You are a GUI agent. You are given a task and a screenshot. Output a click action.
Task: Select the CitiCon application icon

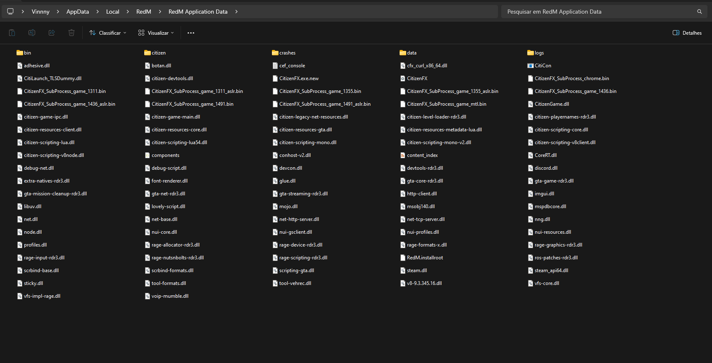click(x=531, y=66)
